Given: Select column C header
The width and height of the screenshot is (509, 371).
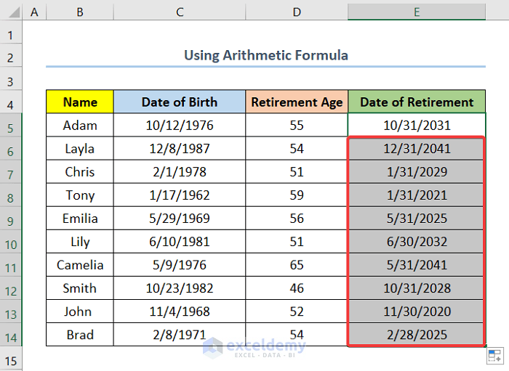Looking at the screenshot, I should click(x=180, y=12).
